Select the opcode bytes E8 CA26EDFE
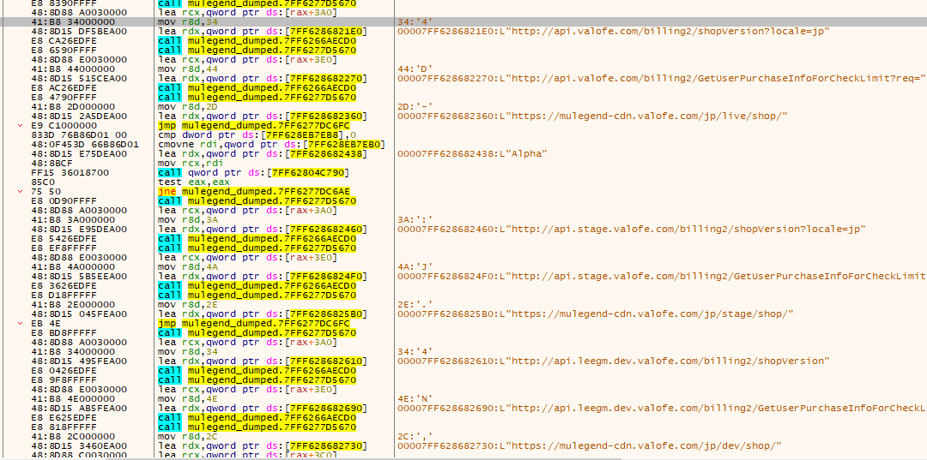The width and height of the screenshot is (927, 460). (x=64, y=41)
